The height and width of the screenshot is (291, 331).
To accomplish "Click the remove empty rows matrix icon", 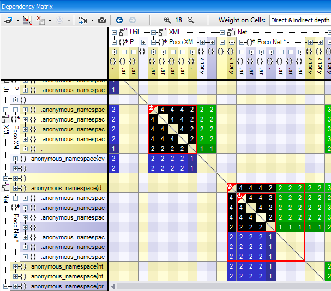I will [x=28, y=20].
